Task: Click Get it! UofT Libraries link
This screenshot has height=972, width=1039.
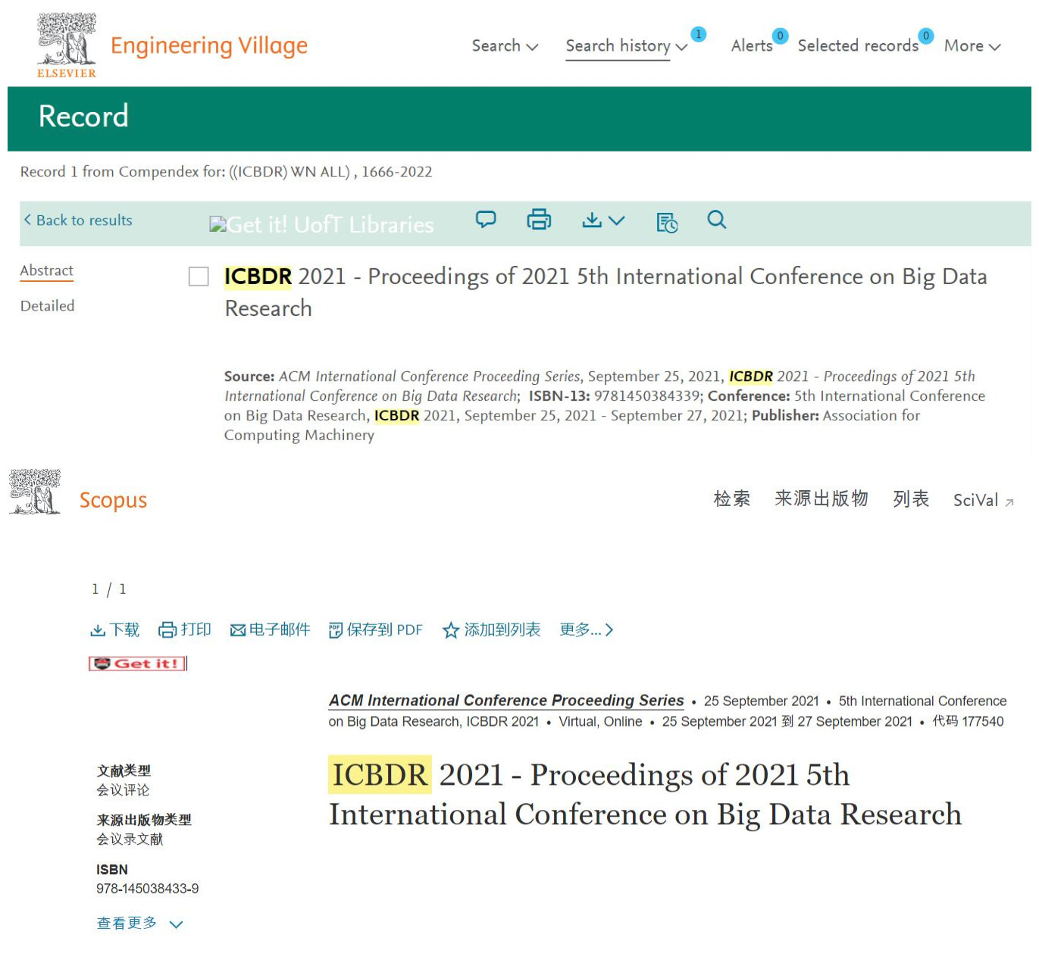Action: pyautogui.click(x=321, y=224)
